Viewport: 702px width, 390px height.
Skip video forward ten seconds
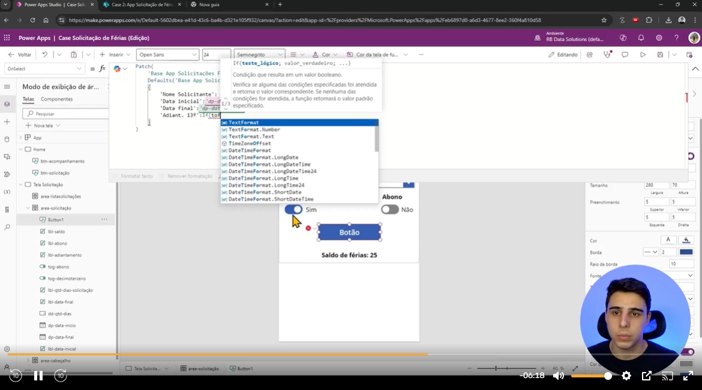(x=61, y=376)
